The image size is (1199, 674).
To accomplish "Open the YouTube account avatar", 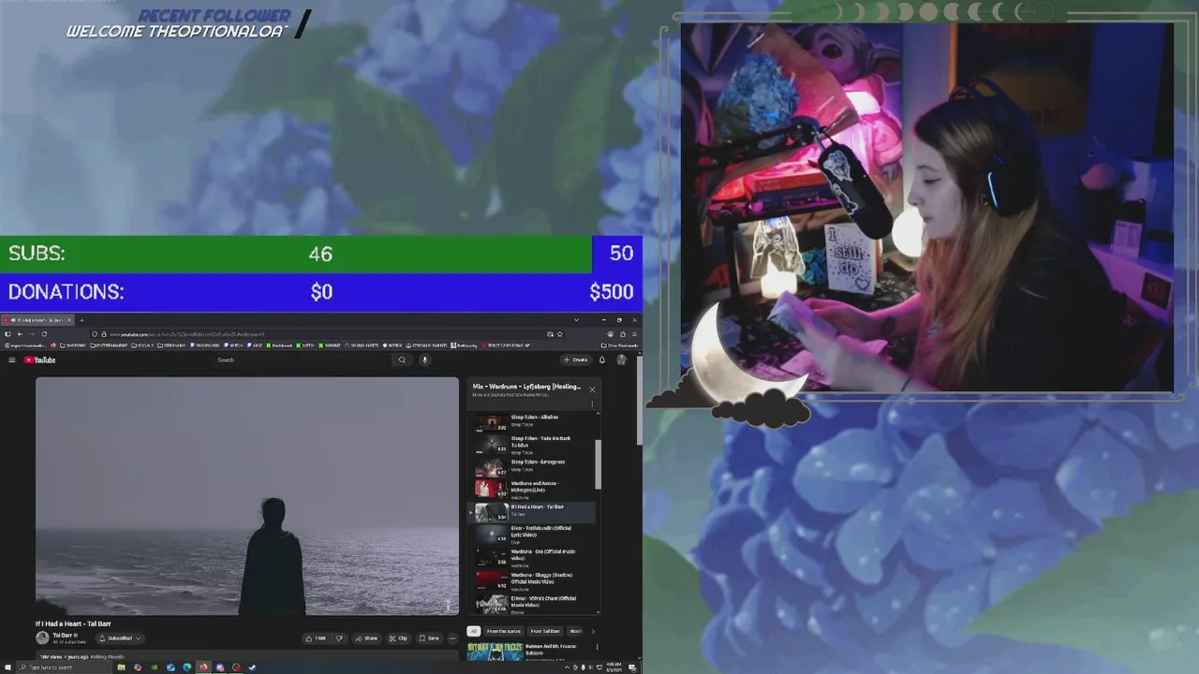I will click(x=621, y=360).
